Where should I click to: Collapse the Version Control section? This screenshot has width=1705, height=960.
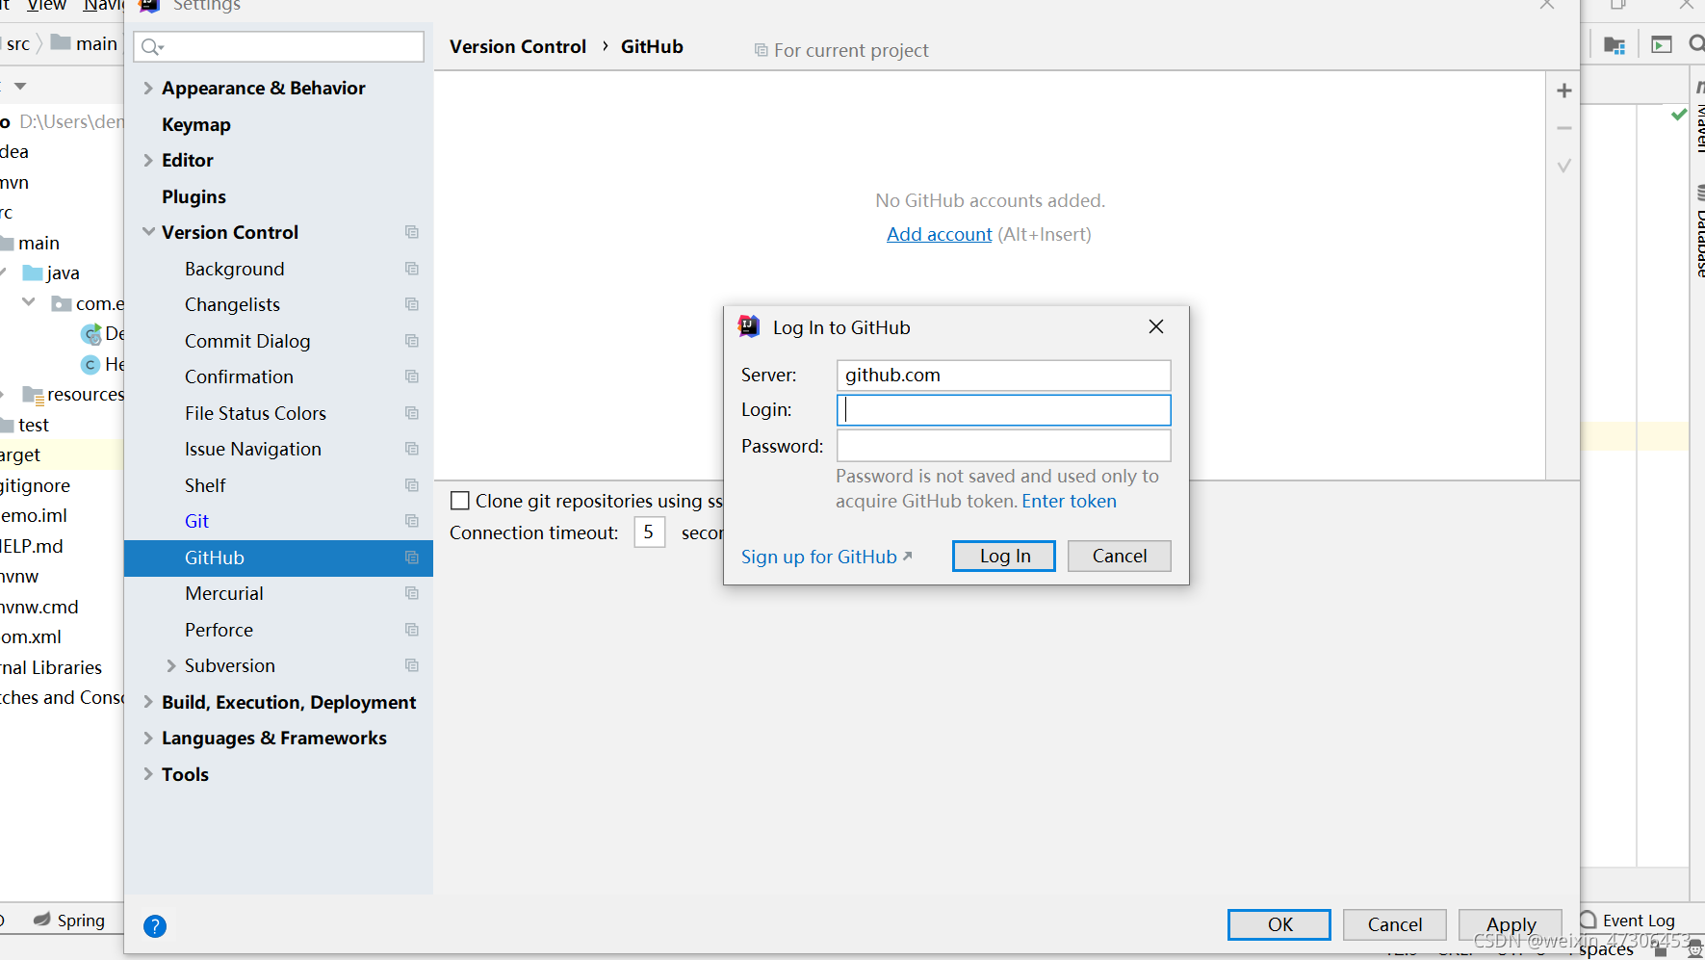click(x=148, y=232)
